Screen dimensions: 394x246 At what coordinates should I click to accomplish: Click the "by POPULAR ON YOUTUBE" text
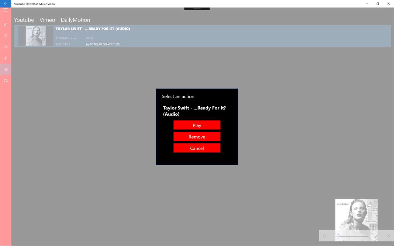[103, 44]
